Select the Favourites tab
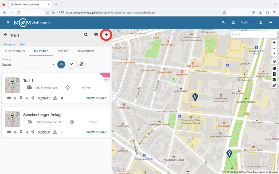279x174 pixels. tap(86, 51)
